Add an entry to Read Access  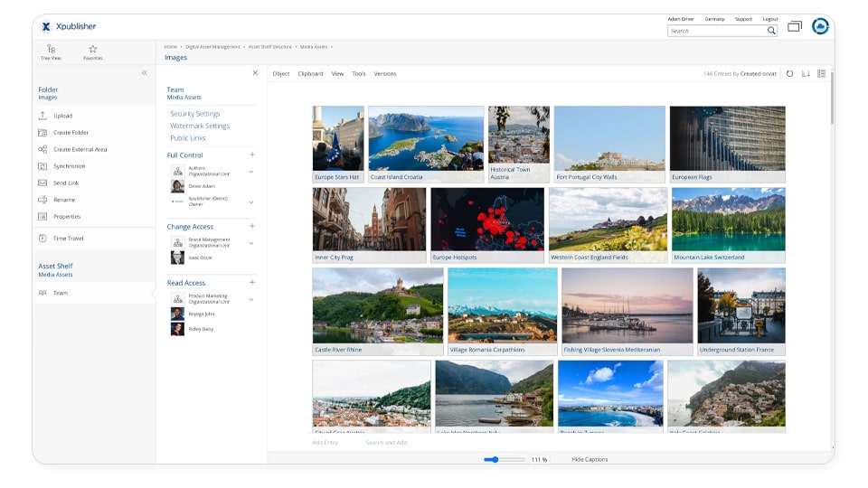pyautogui.click(x=252, y=283)
